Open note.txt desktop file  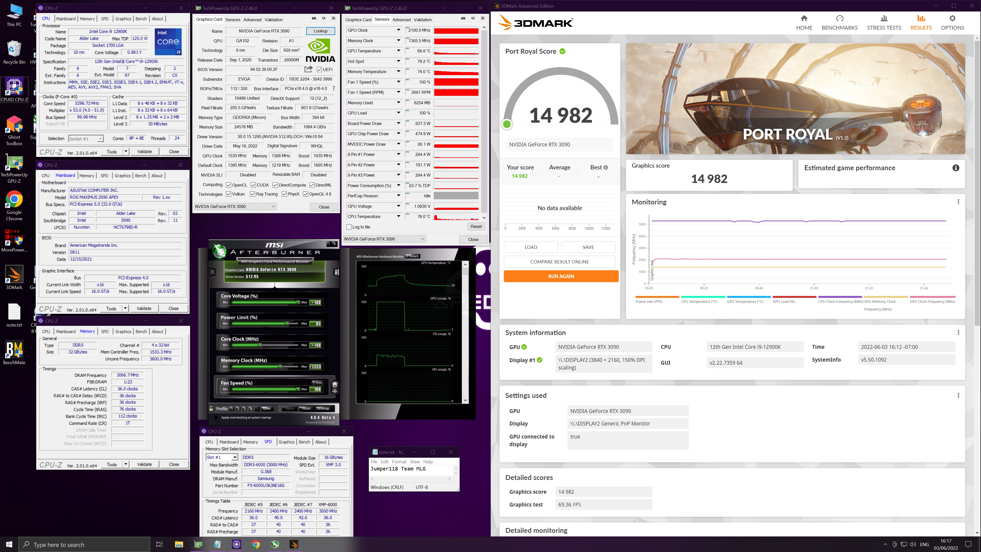(14, 315)
